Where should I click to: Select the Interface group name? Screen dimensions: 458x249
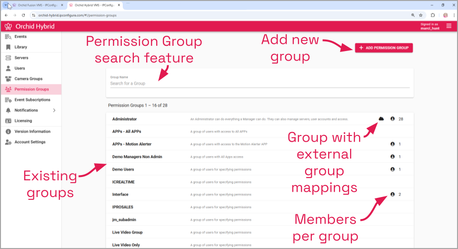click(x=120, y=195)
